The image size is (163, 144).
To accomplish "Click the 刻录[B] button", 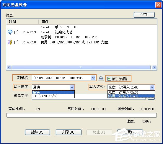I will [x=69, y=132].
